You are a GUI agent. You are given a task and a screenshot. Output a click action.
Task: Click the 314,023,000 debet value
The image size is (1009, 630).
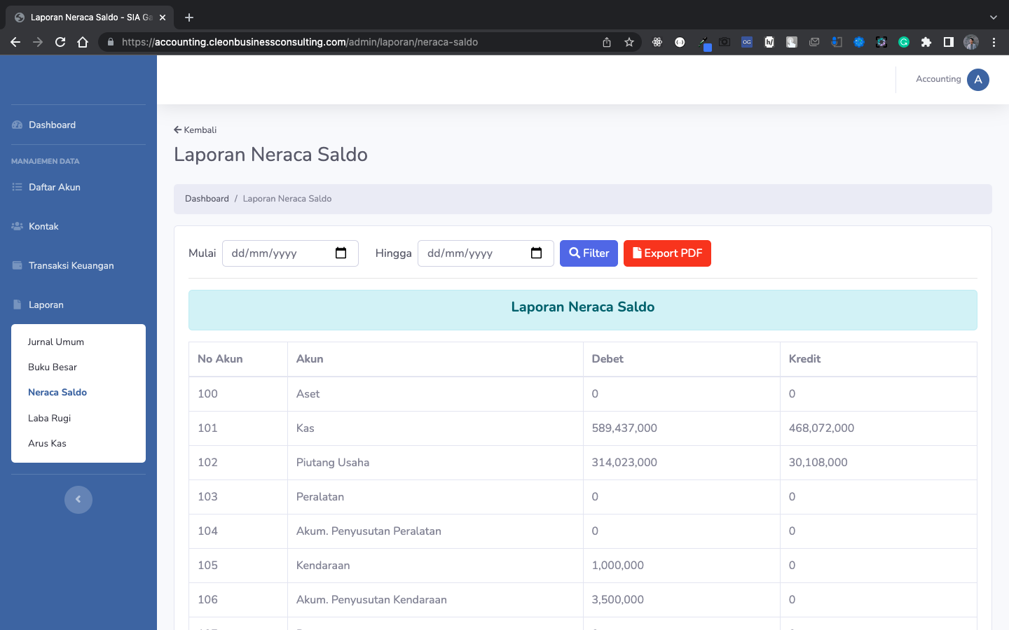pos(624,463)
